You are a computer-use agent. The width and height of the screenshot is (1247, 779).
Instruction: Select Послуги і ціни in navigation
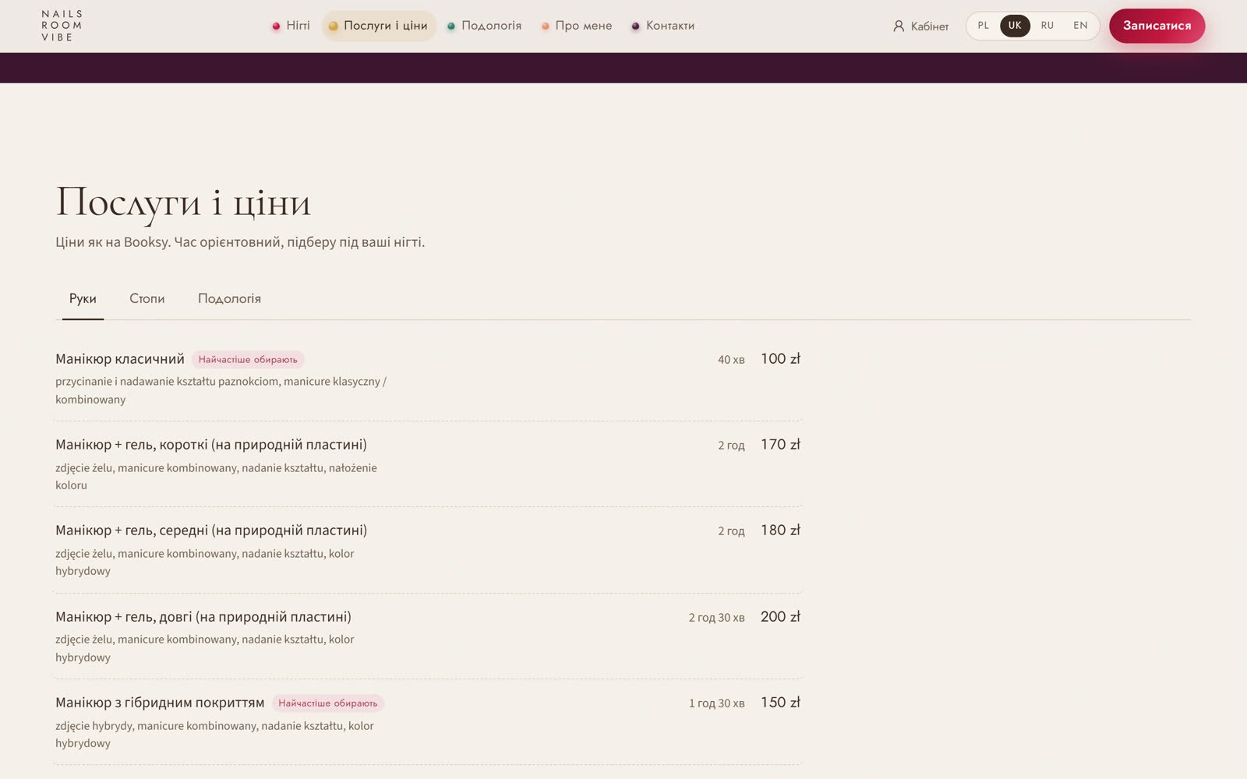379,26
